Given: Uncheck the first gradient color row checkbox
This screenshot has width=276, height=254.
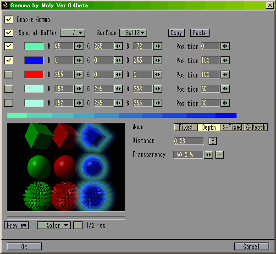Looking at the screenshot, I should 9,46.
